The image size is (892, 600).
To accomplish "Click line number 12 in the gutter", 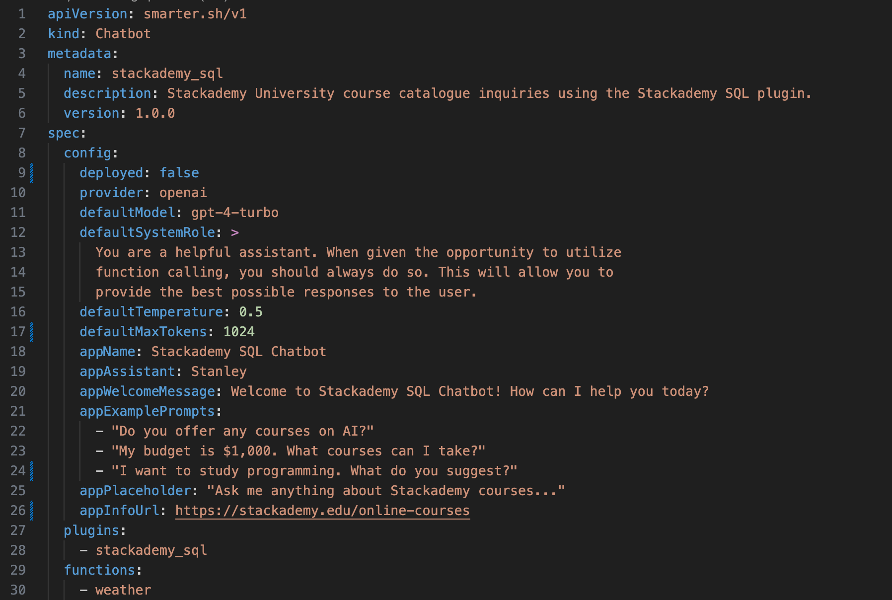I will [x=18, y=232].
